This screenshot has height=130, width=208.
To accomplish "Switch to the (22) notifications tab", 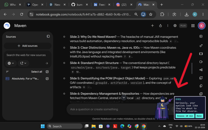I will point(124,5).
